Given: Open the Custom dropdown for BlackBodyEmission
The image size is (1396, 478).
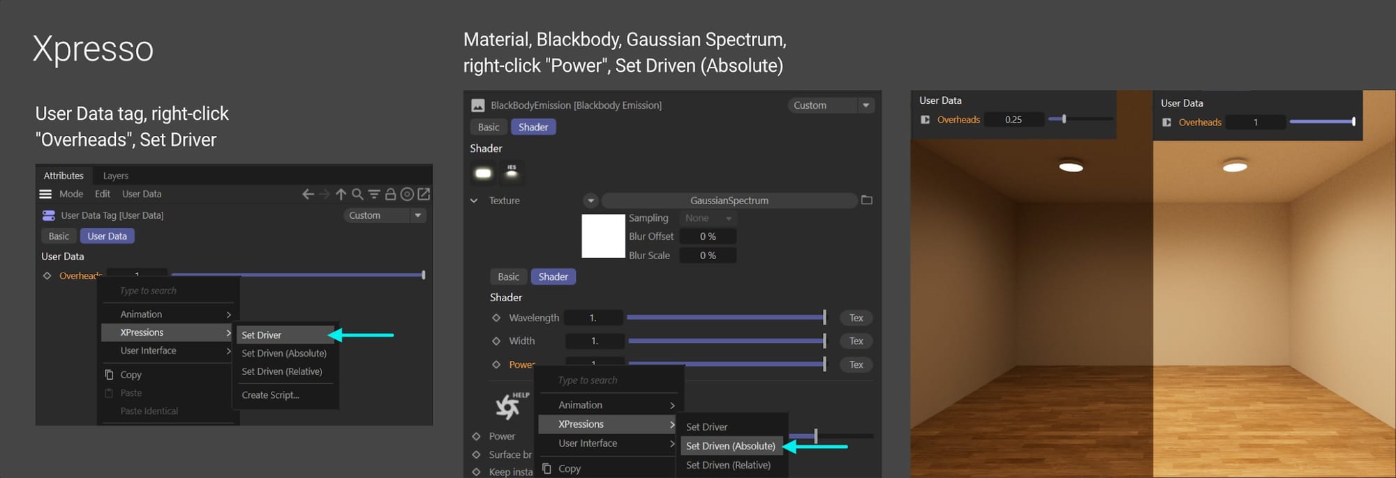Looking at the screenshot, I should [x=831, y=105].
